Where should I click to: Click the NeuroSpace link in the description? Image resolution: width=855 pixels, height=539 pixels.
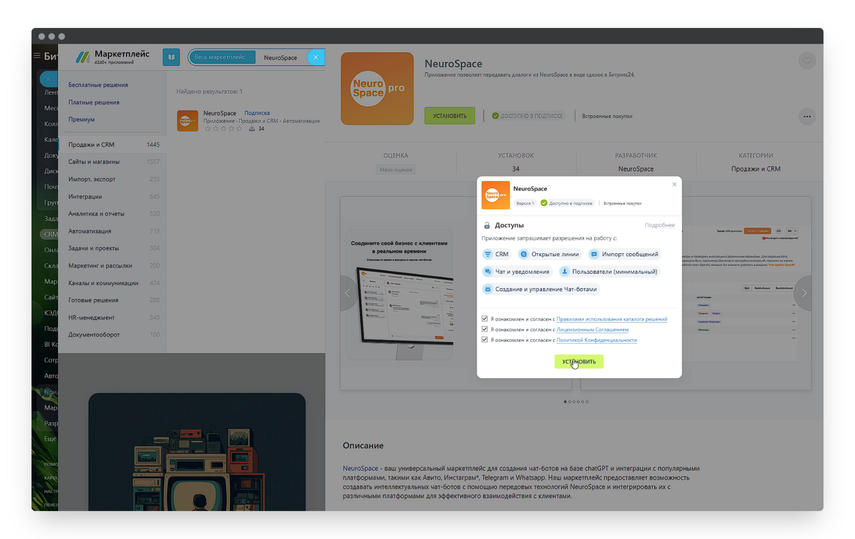pyautogui.click(x=360, y=468)
